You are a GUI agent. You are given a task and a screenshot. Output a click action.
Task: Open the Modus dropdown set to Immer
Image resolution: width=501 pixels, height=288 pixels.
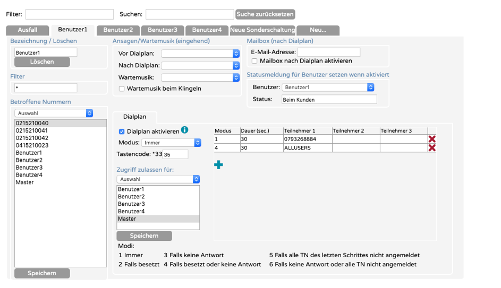pyautogui.click(x=171, y=143)
